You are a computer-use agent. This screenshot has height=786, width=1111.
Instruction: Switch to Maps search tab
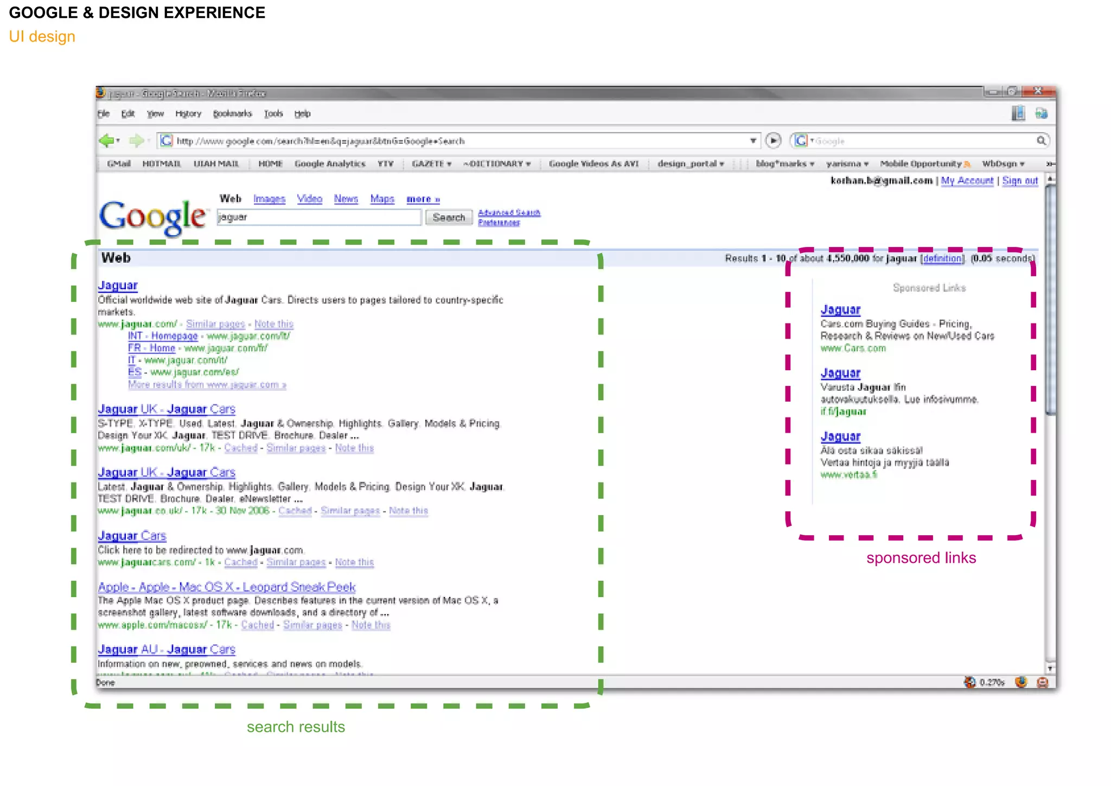(382, 199)
